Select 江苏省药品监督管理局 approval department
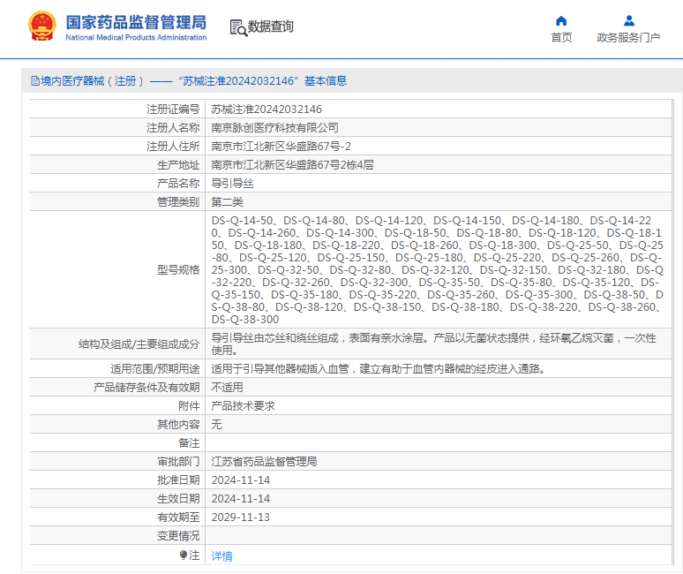Viewport: 683px width, 574px height. [x=264, y=462]
